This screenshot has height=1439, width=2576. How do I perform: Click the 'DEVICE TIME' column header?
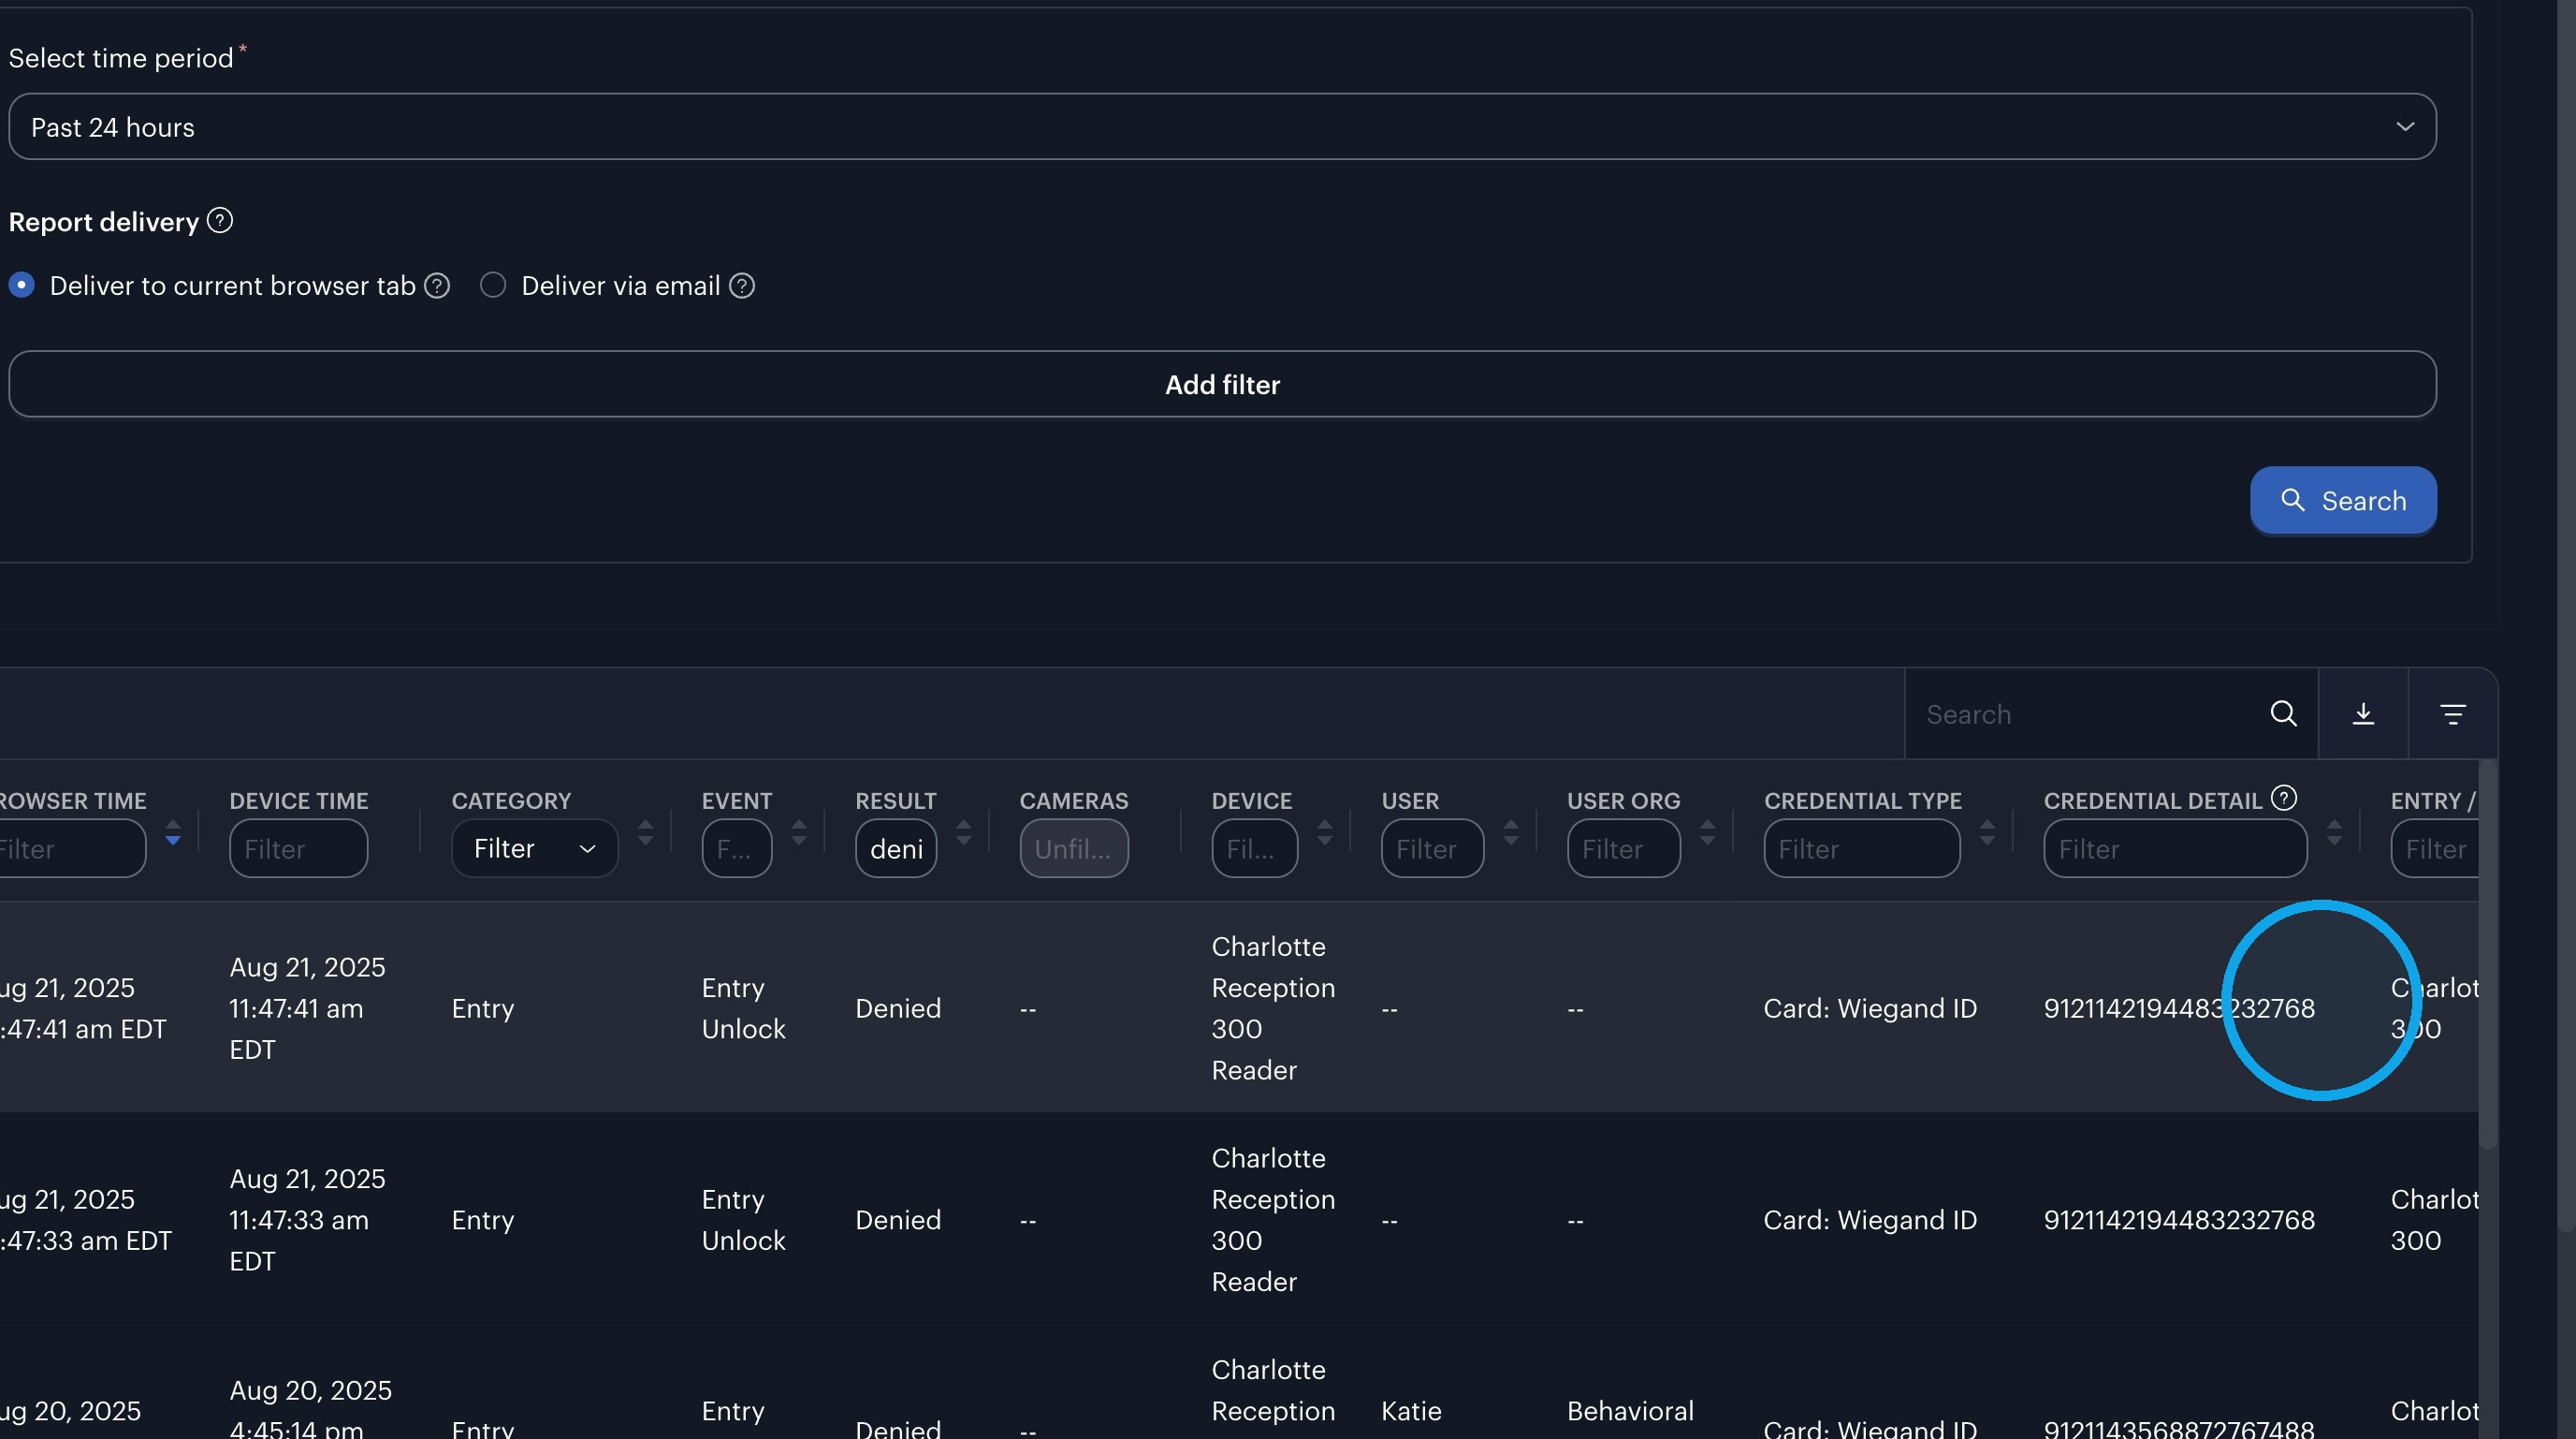pos(299,800)
